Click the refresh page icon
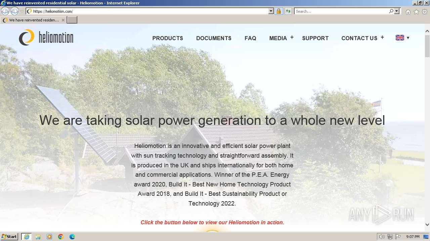This screenshot has height=241, width=430. click(x=288, y=11)
